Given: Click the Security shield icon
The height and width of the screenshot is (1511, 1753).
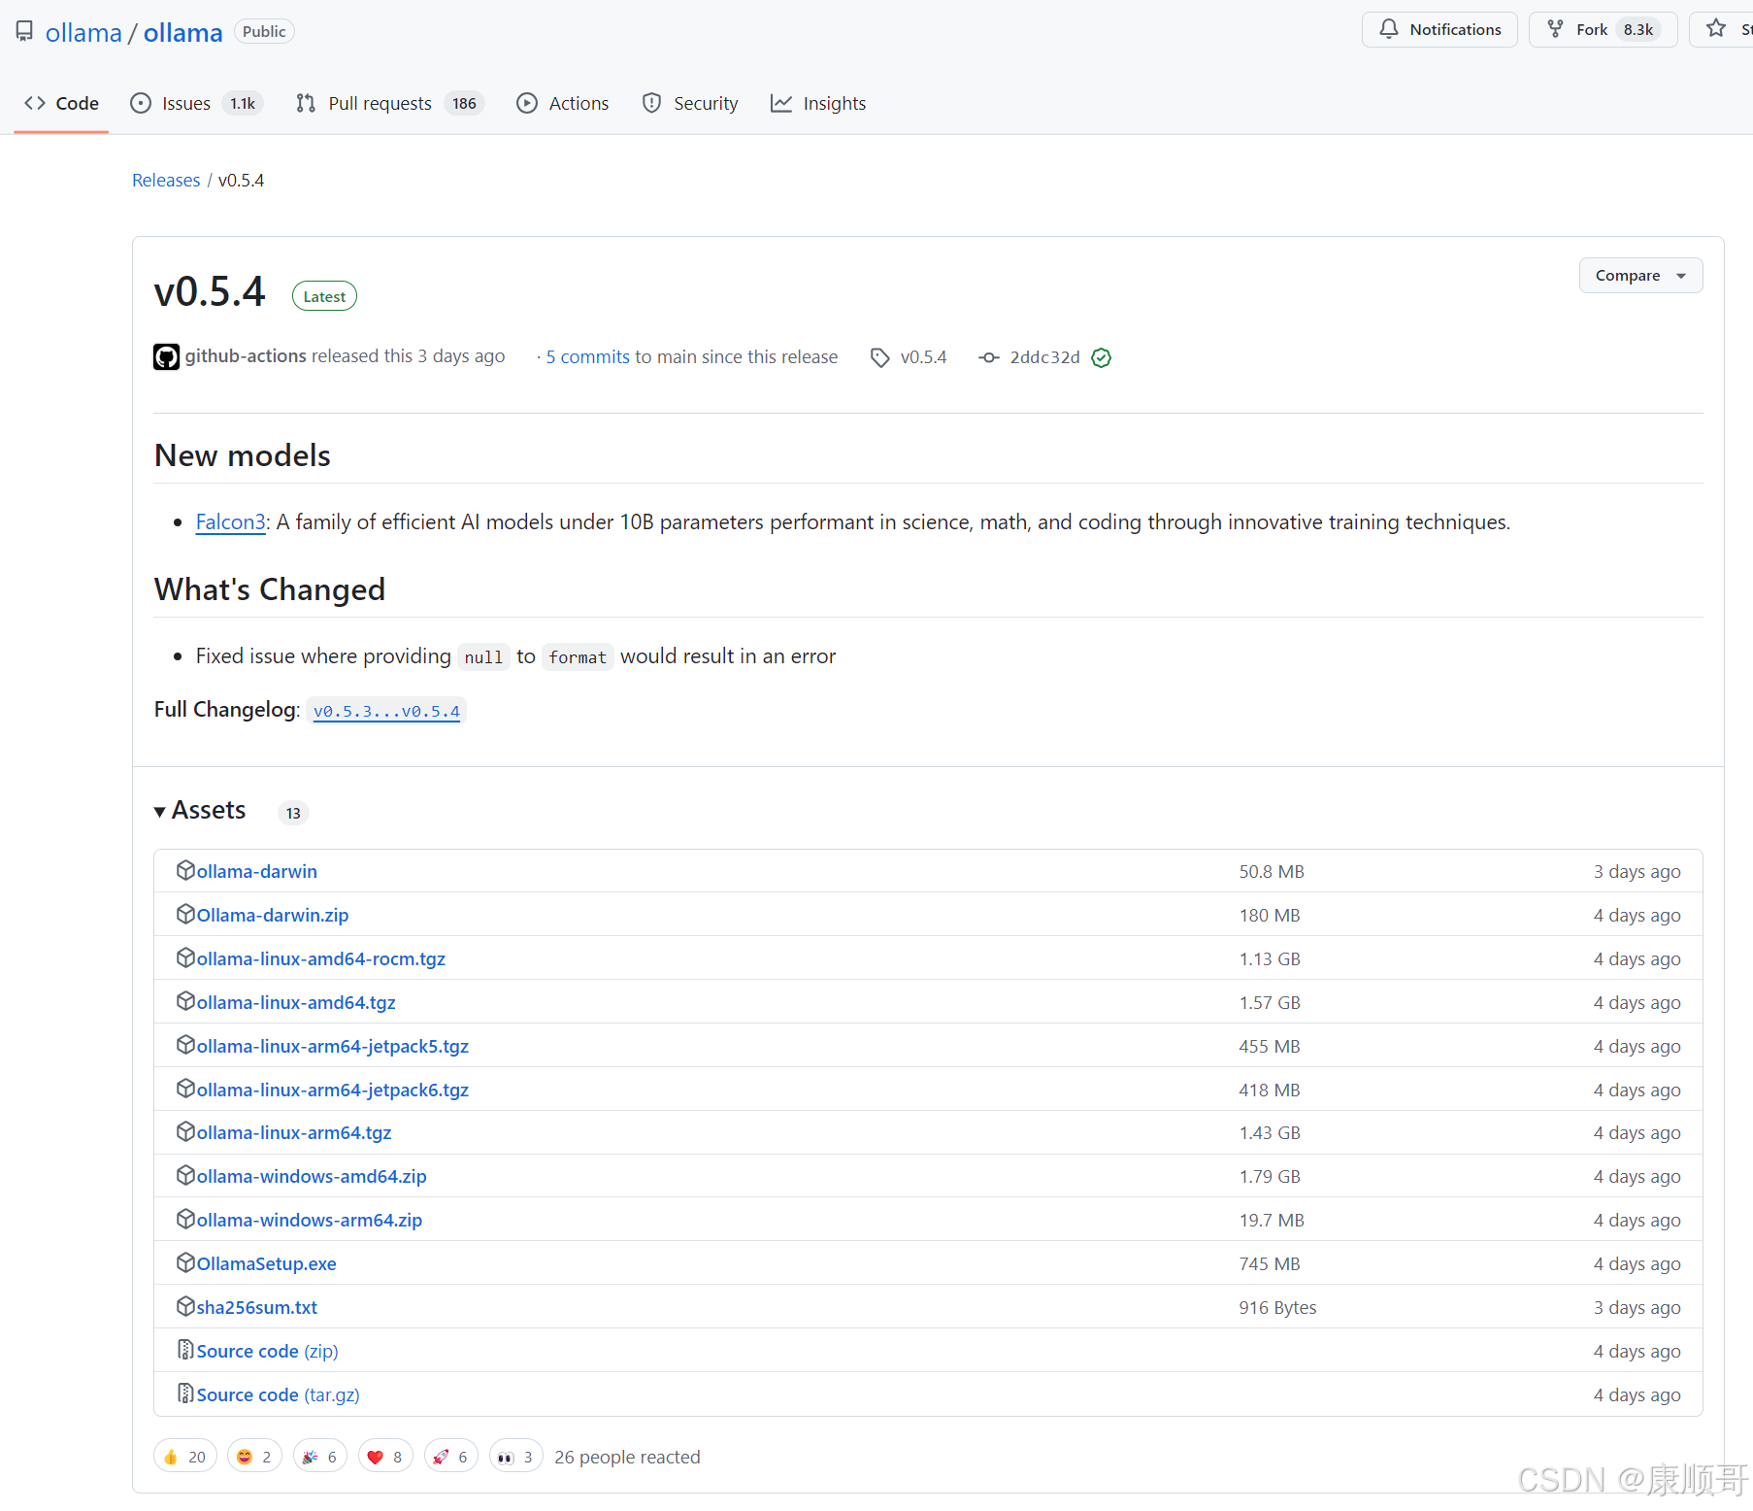Looking at the screenshot, I should pos(652,103).
